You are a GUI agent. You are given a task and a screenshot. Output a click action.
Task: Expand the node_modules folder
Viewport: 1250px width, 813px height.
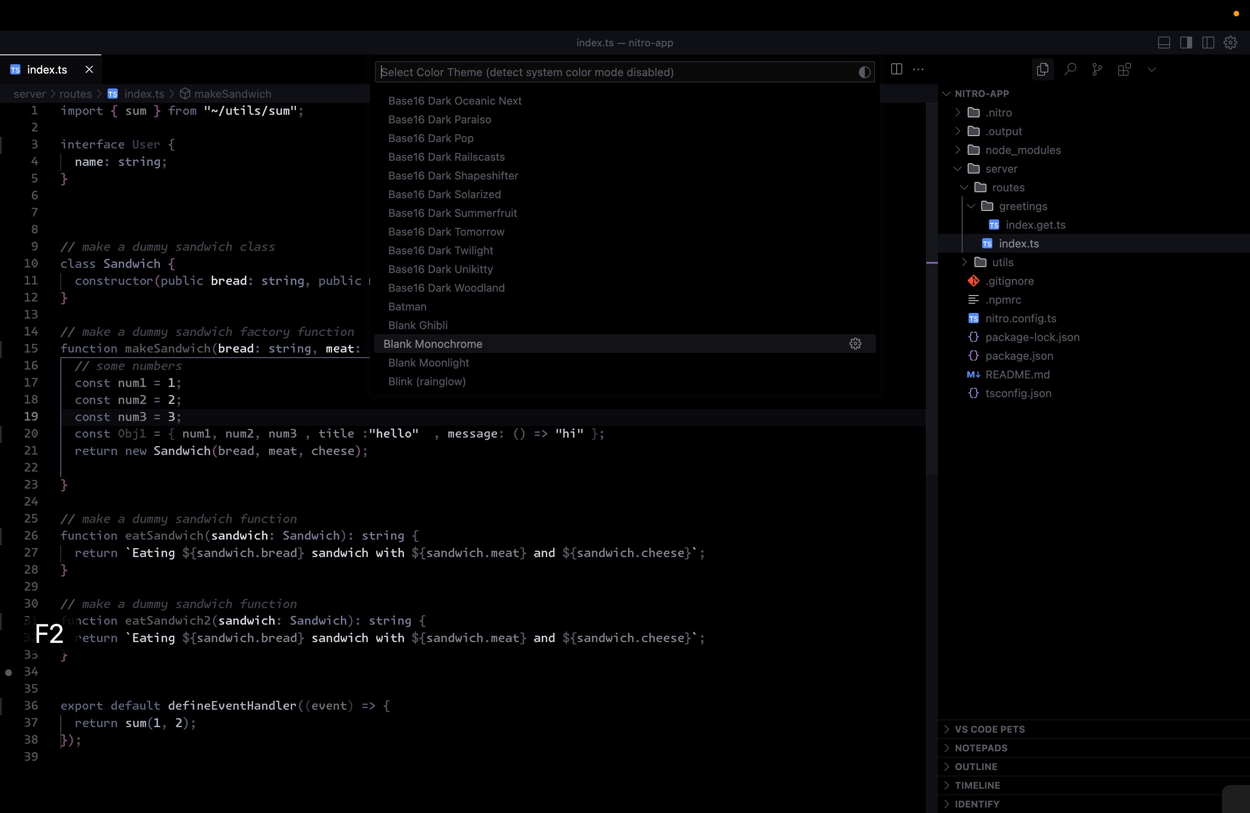coord(1094,150)
